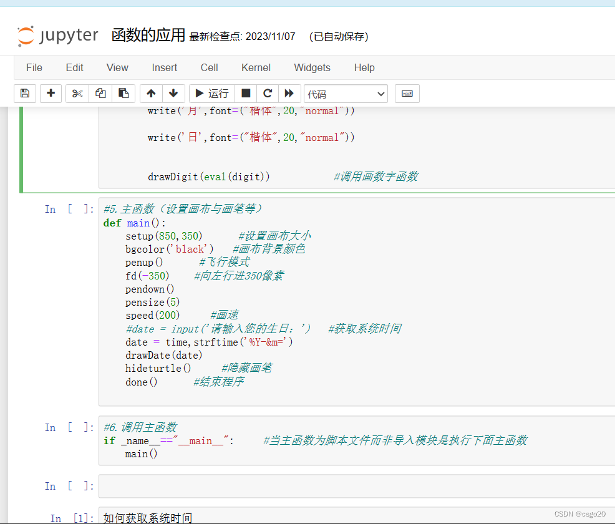Run the cell with 运行 button
Viewport: 615px width, 524px height.
click(x=212, y=94)
